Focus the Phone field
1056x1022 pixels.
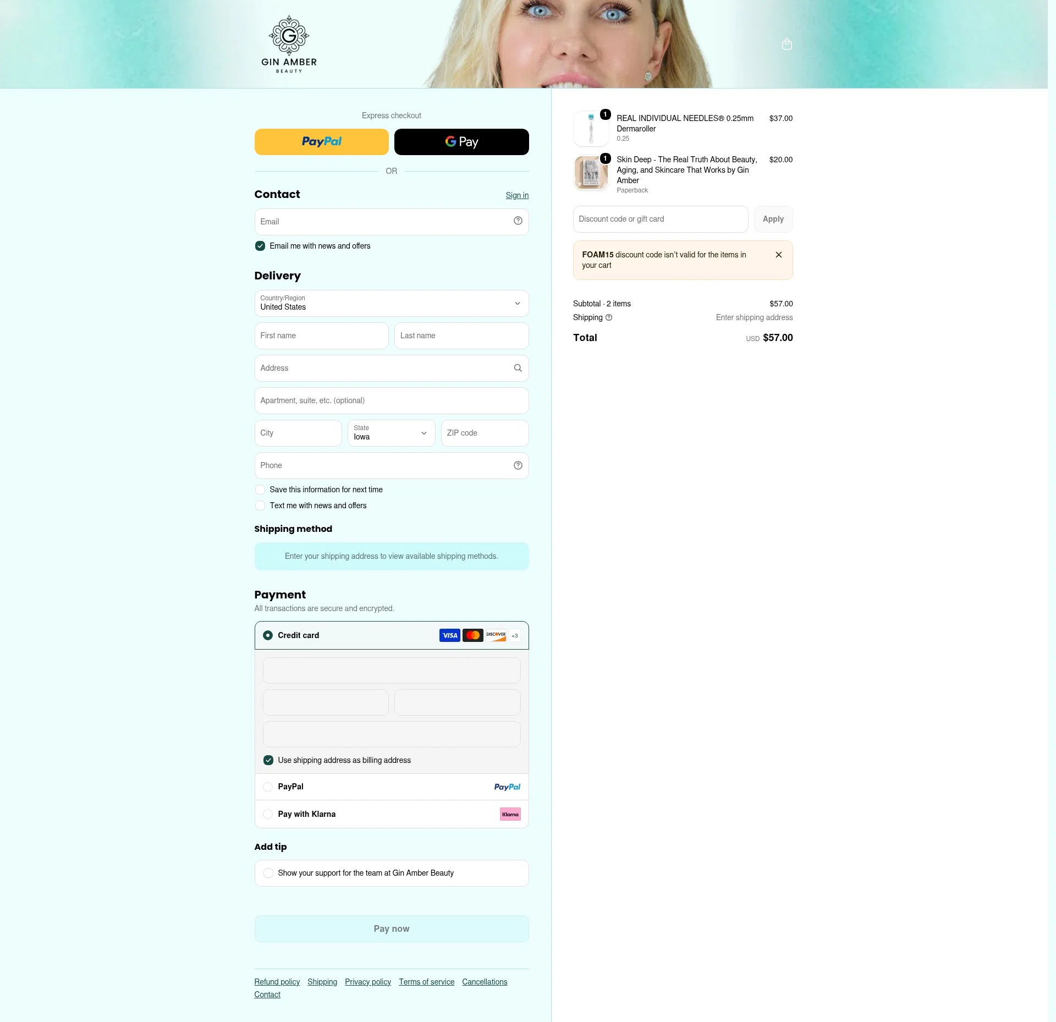pyautogui.click(x=392, y=466)
